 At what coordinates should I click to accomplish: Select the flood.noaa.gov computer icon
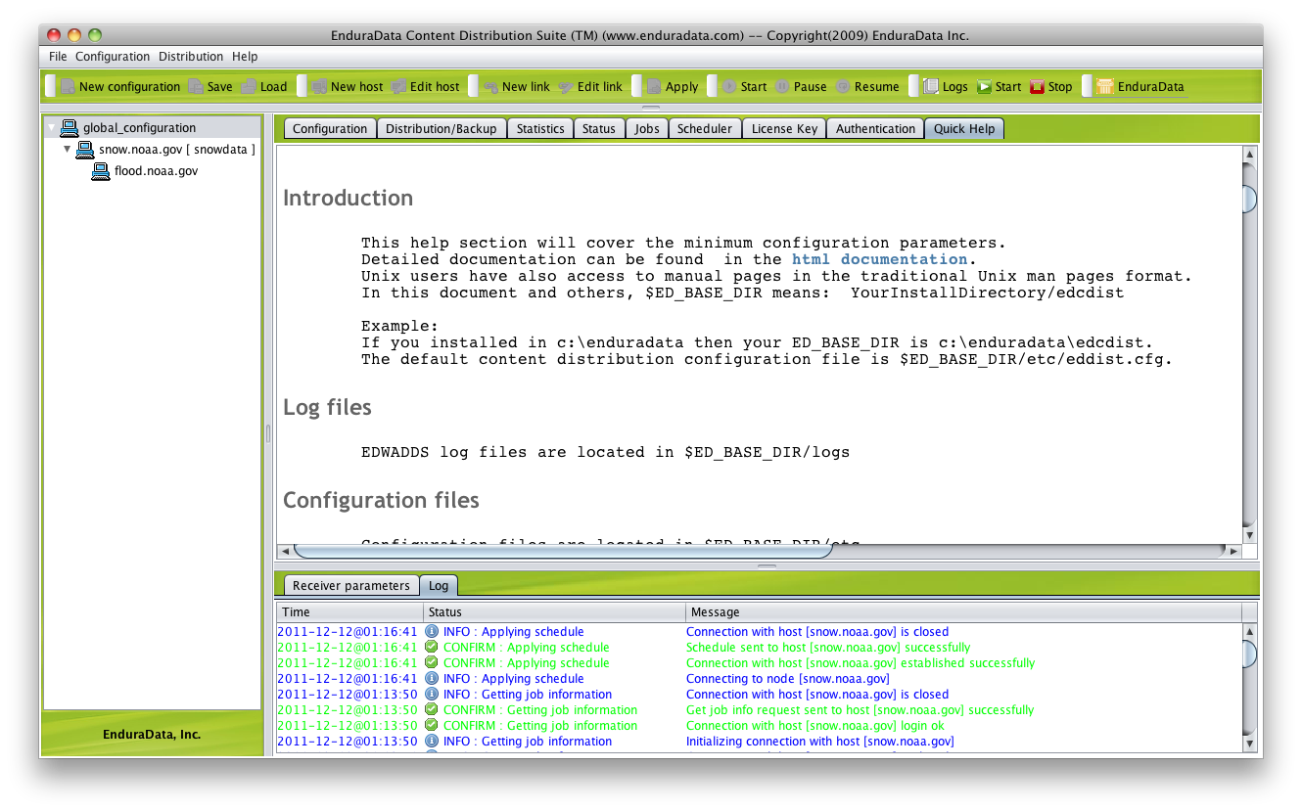point(101,170)
